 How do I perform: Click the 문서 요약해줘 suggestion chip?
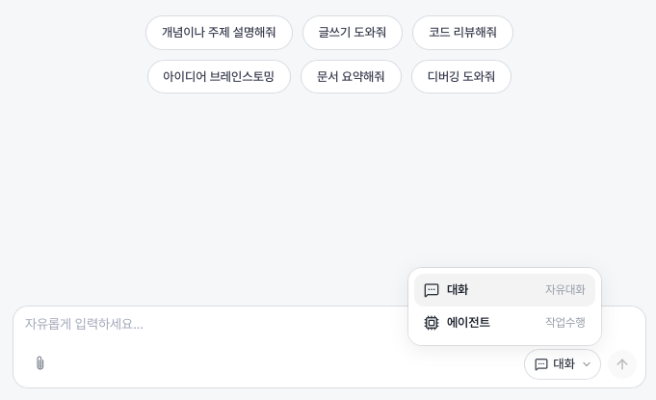point(351,77)
